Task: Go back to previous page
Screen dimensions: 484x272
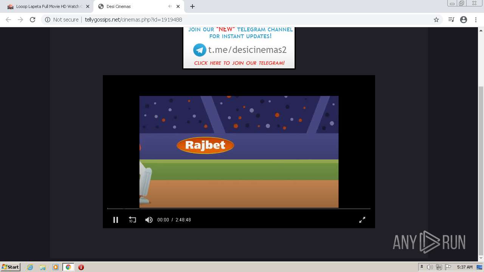Action: [8, 20]
